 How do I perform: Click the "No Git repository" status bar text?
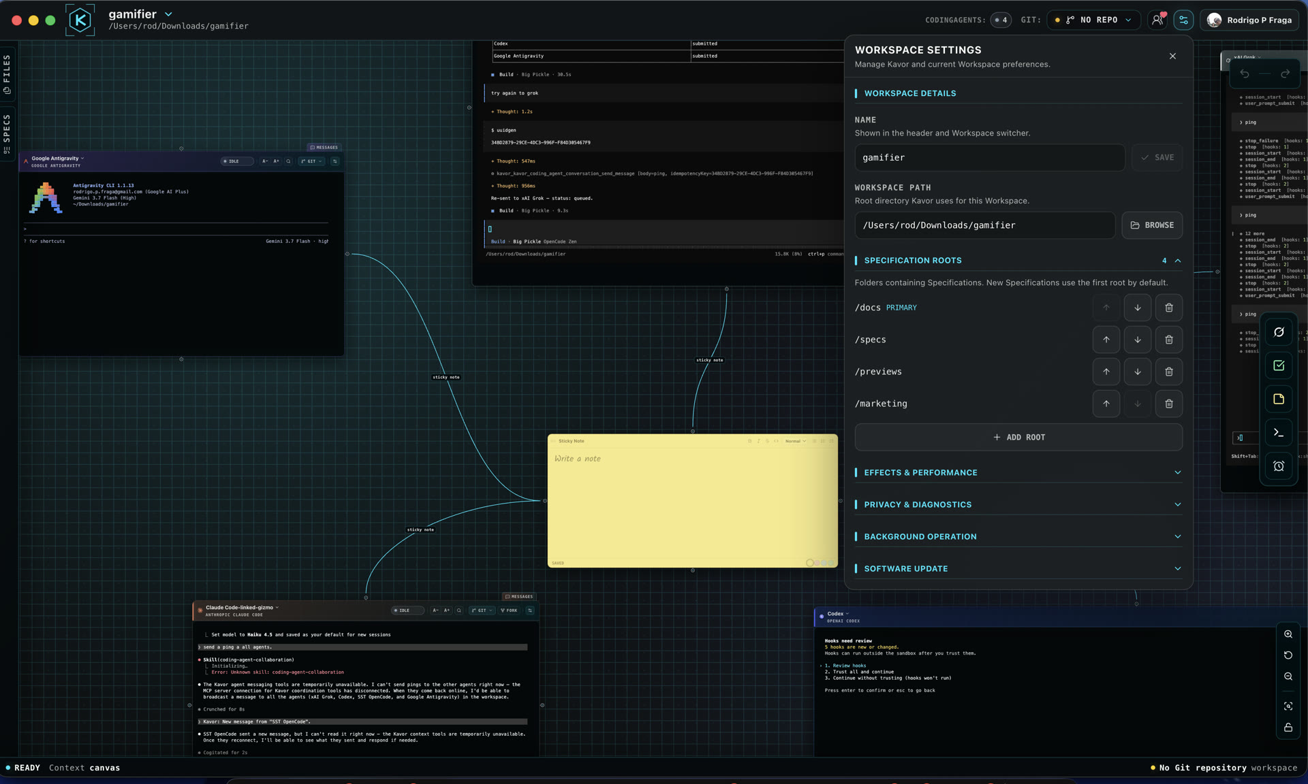(1202, 768)
